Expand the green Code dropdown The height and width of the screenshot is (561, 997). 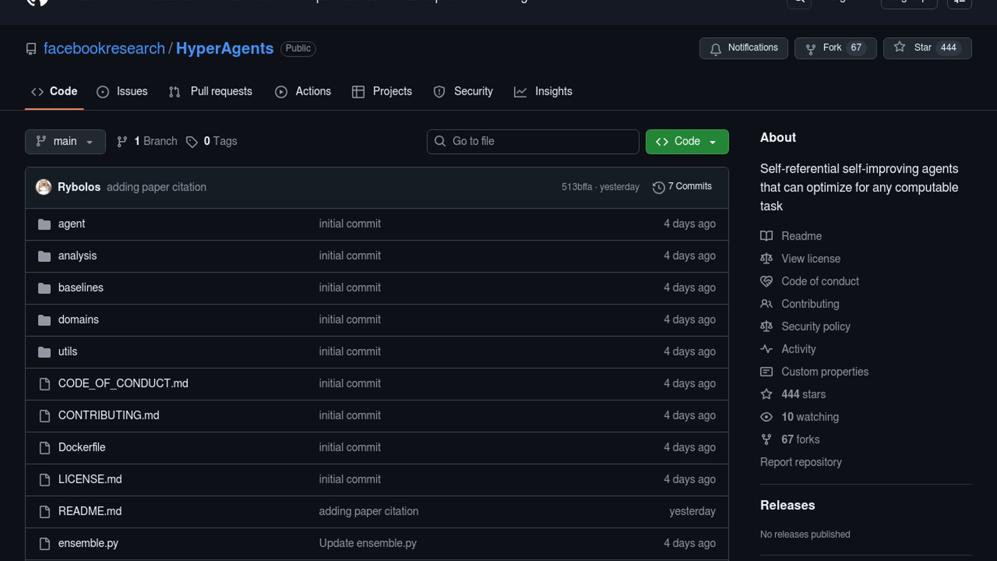point(686,141)
